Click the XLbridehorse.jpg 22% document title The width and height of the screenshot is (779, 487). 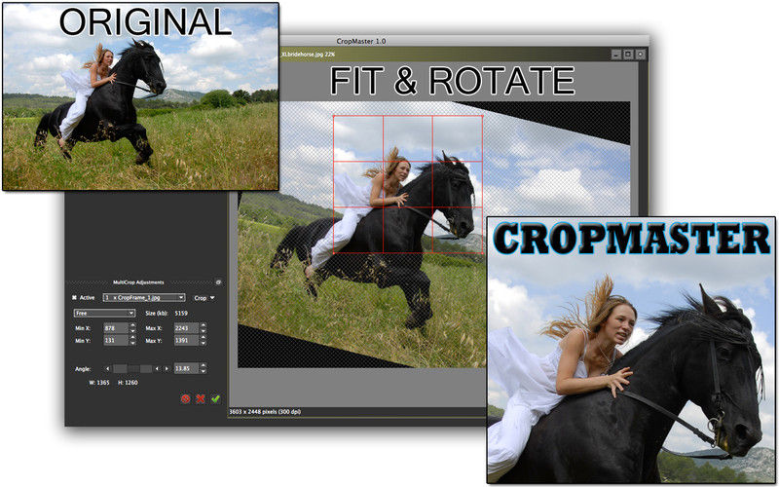click(x=307, y=54)
